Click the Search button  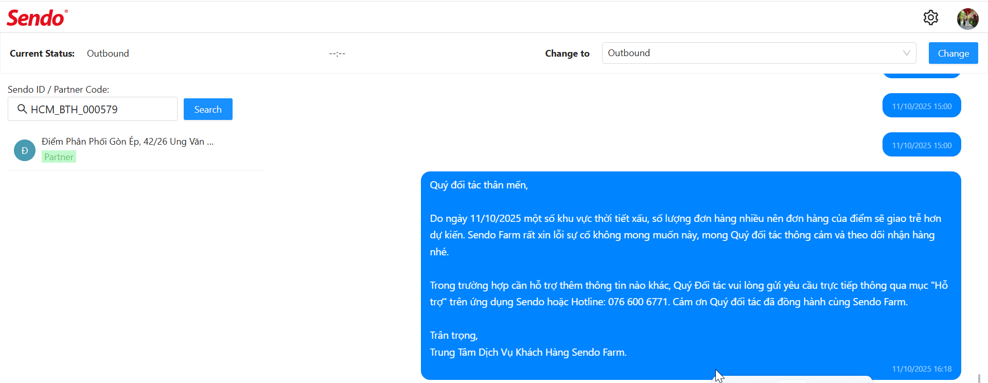click(208, 109)
